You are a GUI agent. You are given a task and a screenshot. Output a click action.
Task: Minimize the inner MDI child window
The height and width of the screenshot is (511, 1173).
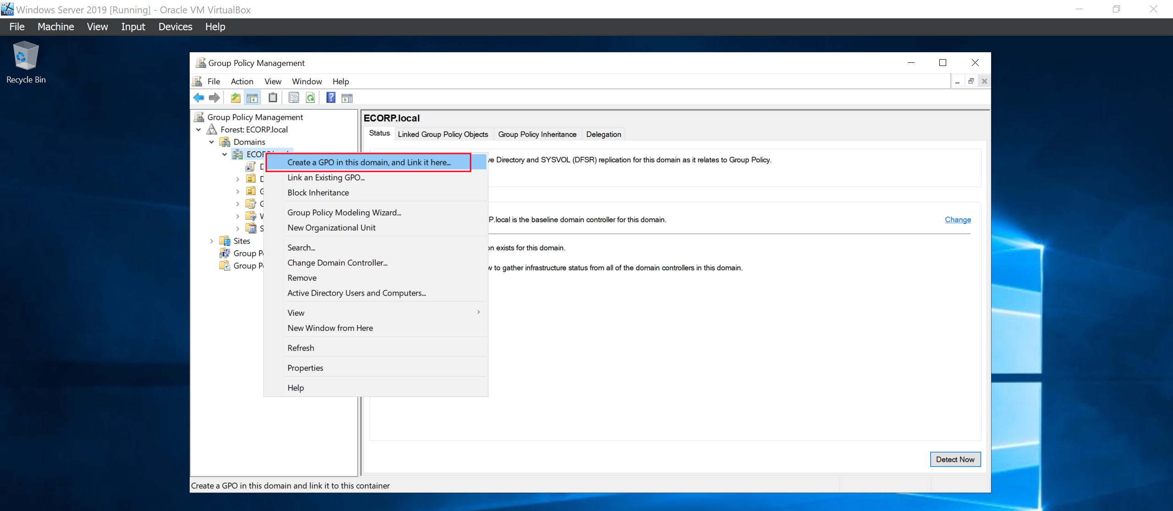point(957,81)
